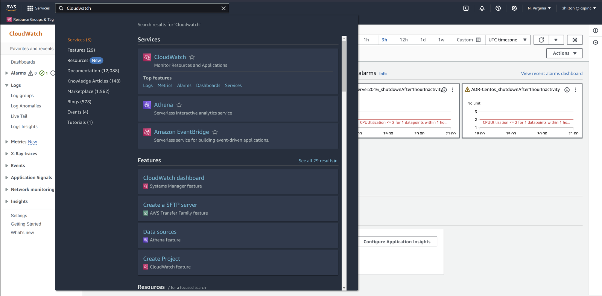Open the Actions dropdown button
The image size is (602, 296).
(564, 53)
